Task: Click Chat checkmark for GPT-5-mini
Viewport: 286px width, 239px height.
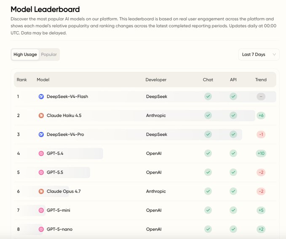Action: click(x=208, y=210)
